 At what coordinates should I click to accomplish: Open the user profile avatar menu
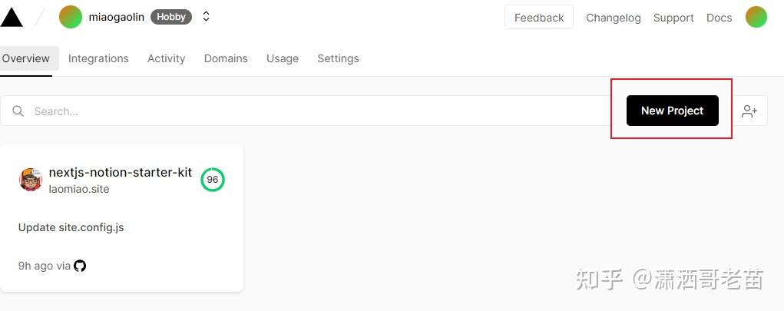pos(756,17)
